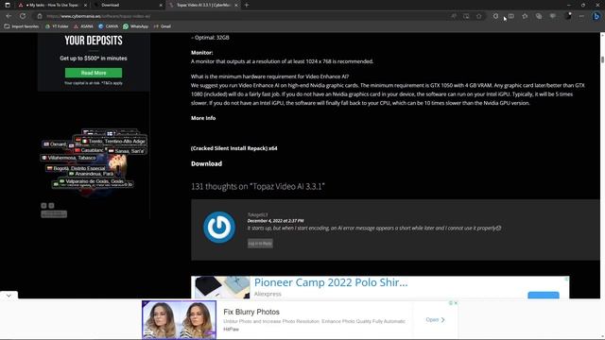This screenshot has width=605, height=340.
Task: Click Open on the Fix Blurry Photos ad
Action: coord(435,319)
